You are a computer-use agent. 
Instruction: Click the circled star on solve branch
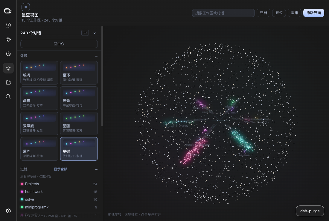[x=190, y=122]
